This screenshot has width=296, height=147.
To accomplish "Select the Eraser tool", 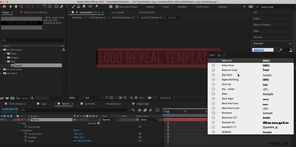I will [x=84, y=7].
